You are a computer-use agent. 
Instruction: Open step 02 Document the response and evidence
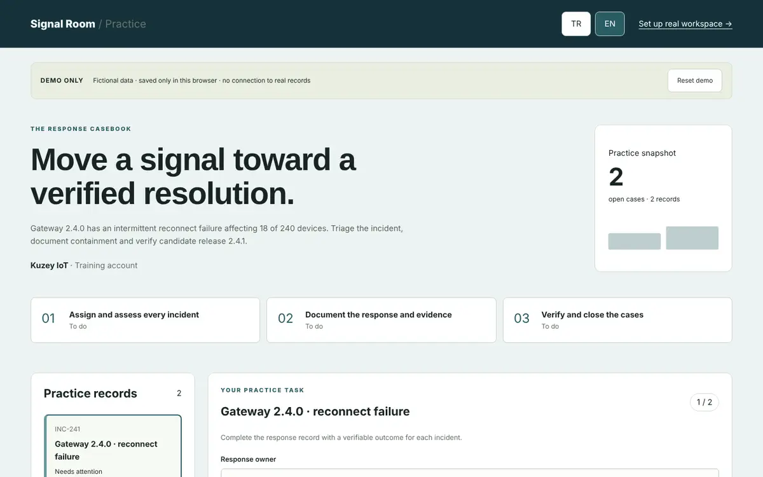(381, 320)
